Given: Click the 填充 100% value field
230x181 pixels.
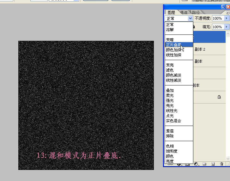Looking at the screenshot, I should click(218, 27).
